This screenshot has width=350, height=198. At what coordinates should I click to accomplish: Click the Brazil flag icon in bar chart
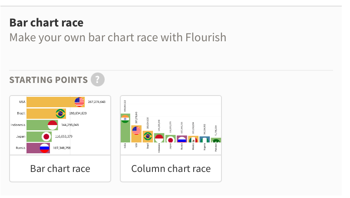coord(60,114)
